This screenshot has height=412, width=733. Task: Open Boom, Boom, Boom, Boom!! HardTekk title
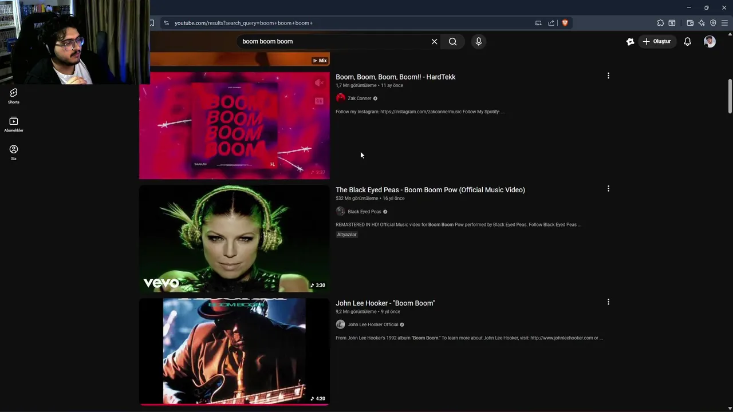coord(395,77)
